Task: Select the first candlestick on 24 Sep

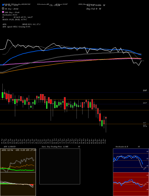Action: (x=2, y=95)
